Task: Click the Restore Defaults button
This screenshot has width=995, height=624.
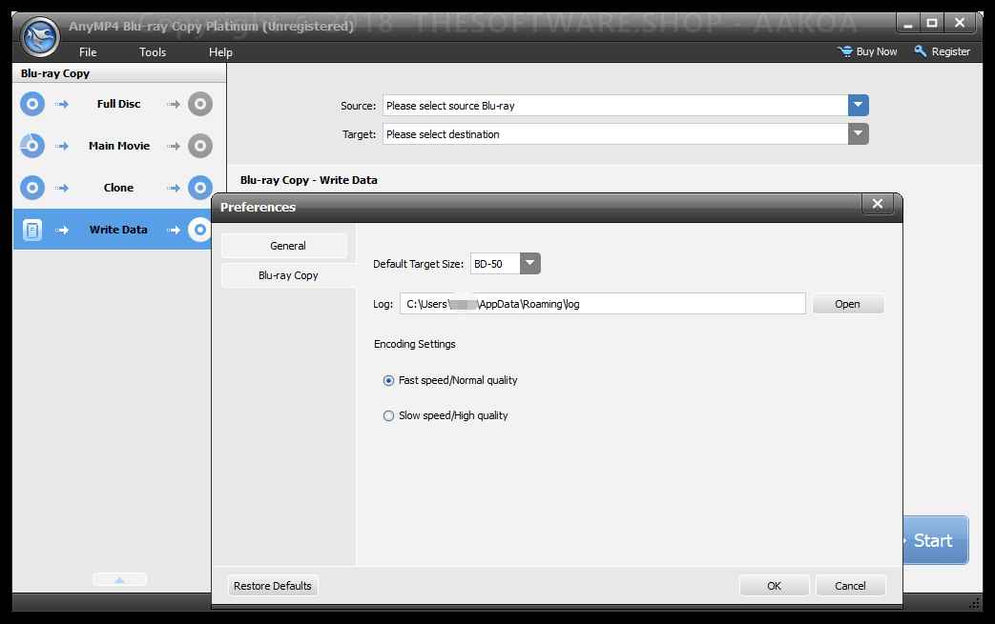Action: click(273, 586)
